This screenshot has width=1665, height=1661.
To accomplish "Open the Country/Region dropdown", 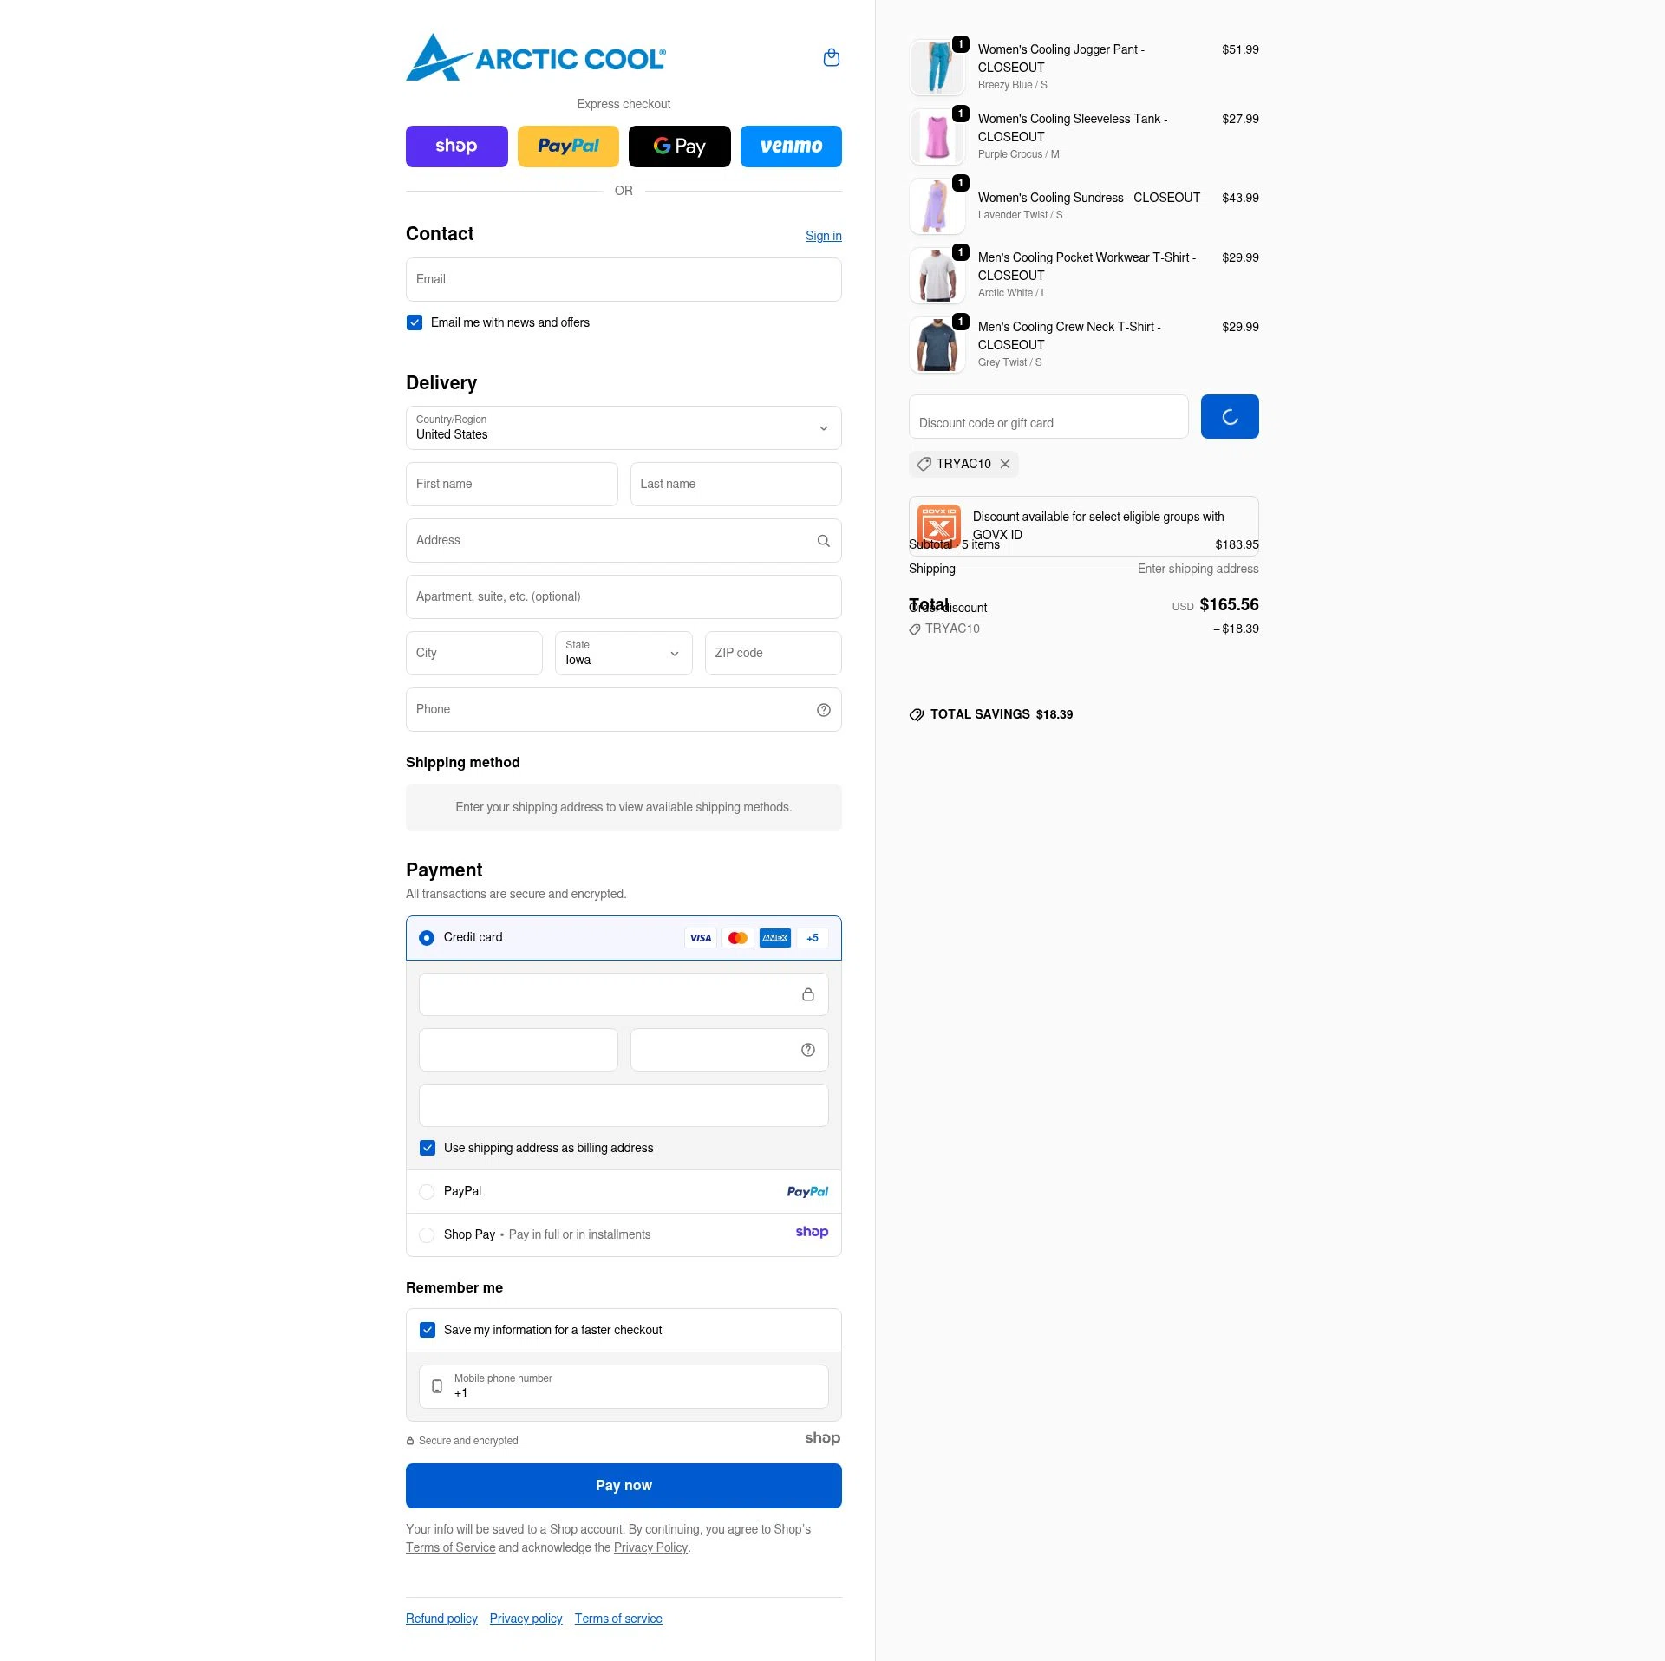I will (624, 428).
